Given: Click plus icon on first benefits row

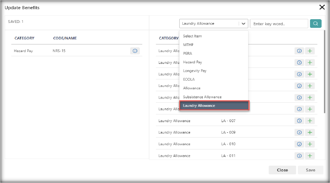Looking at the screenshot, I should (310, 51).
